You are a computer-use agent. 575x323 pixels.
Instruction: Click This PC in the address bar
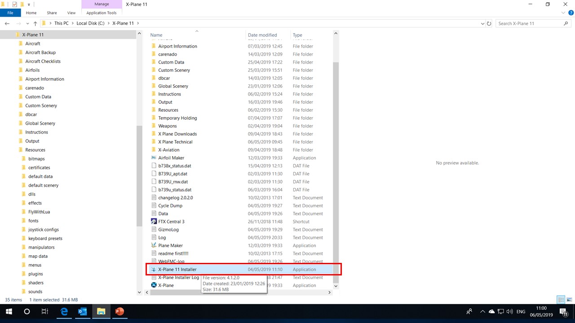coord(62,23)
